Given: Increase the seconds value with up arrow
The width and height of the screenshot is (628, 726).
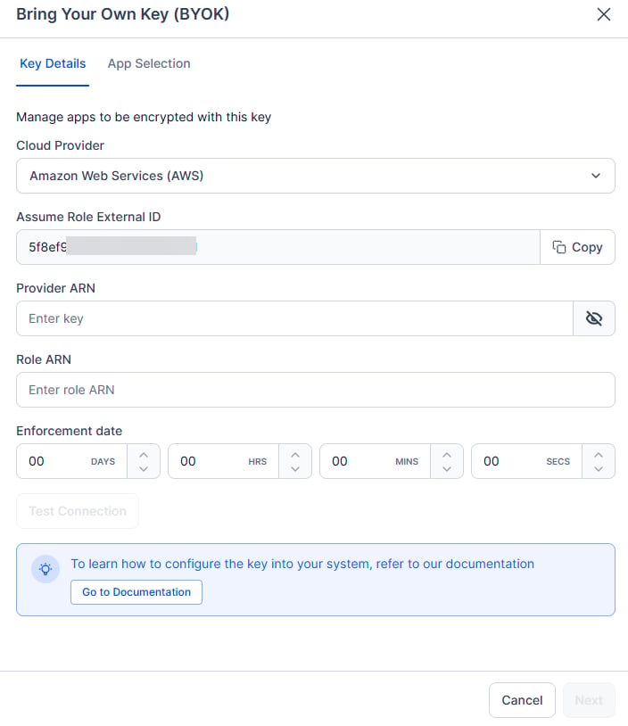Looking at the screenshot, I should (599, 455).
